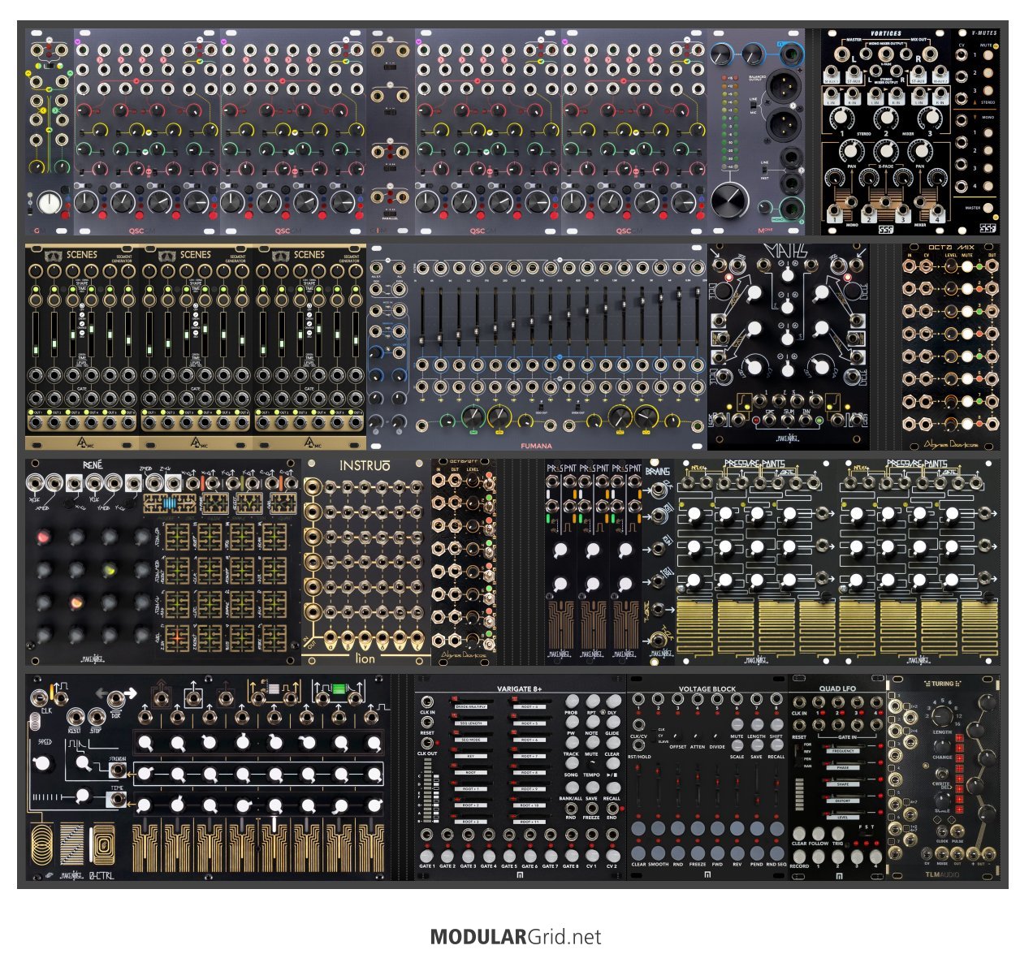Toggle the MUTE button on Varigate 8+
The width and height of the screenshot is (1033, 954).
593,743
